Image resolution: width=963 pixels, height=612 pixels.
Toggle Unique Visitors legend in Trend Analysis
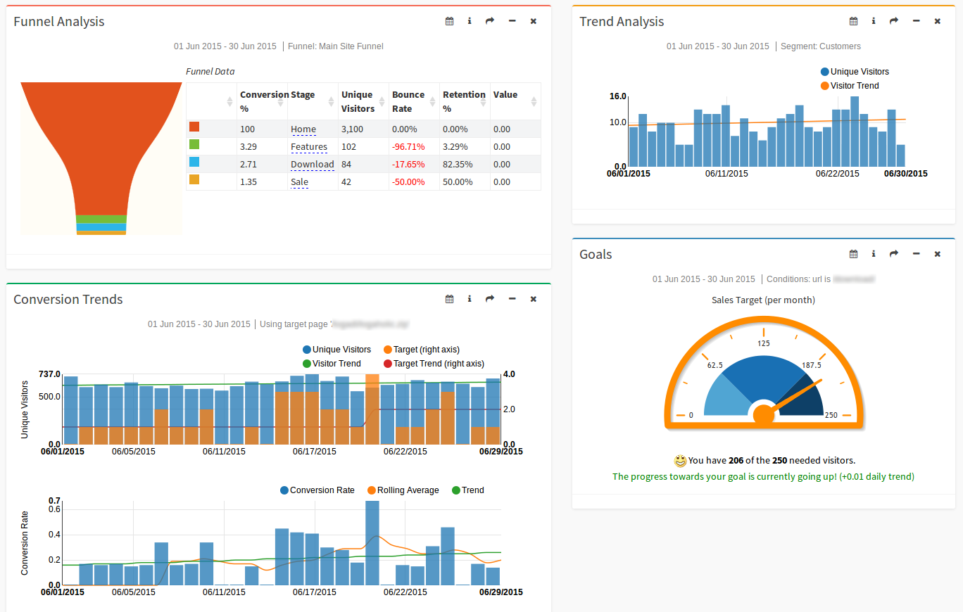(854, 72)
